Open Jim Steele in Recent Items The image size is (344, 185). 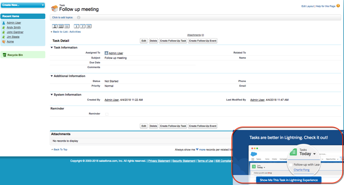coord(13,37)
